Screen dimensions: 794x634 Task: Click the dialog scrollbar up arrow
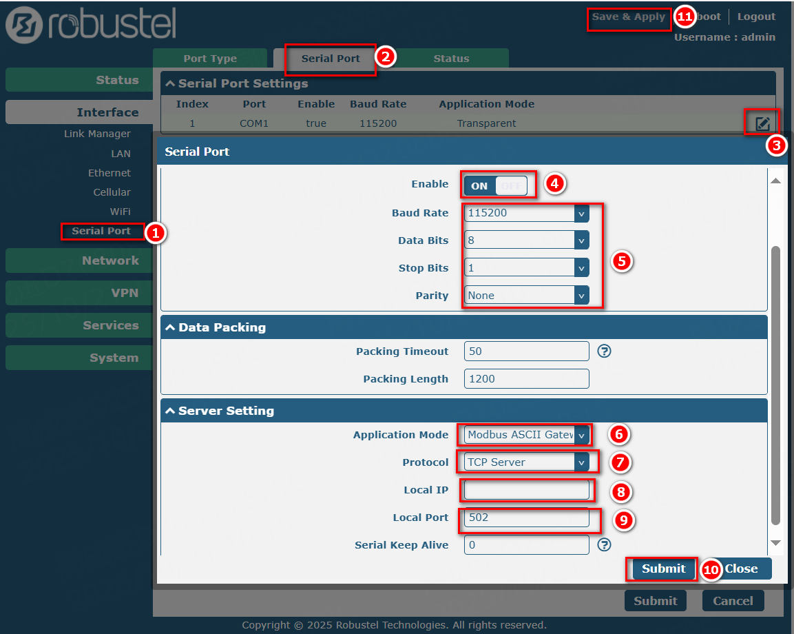[775, 181]
